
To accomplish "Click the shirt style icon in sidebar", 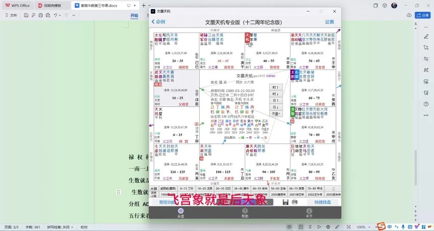I will (x=426, y=93).
